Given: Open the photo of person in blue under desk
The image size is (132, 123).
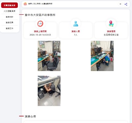Looking at the screenshot, I should click(102, 56).
